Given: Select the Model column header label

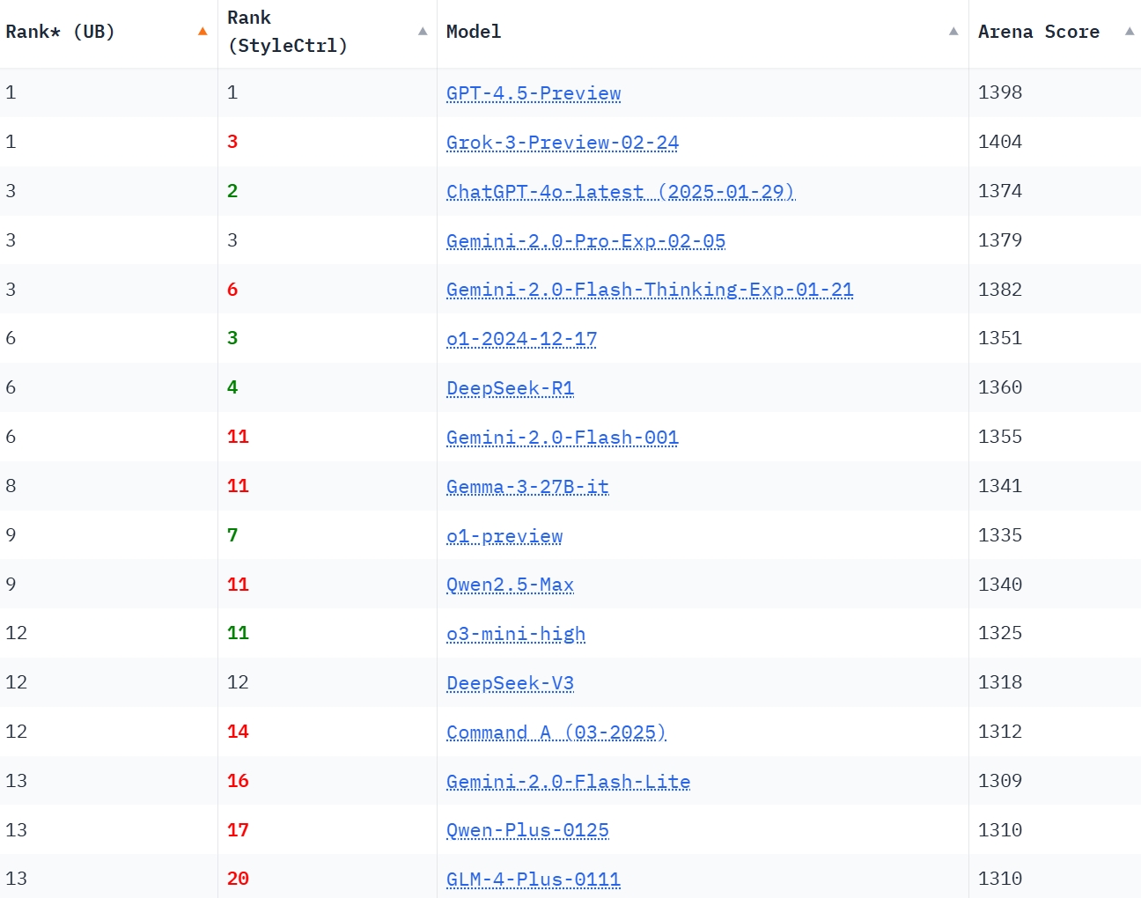Looking at the screenshot, I should (474, 32).
